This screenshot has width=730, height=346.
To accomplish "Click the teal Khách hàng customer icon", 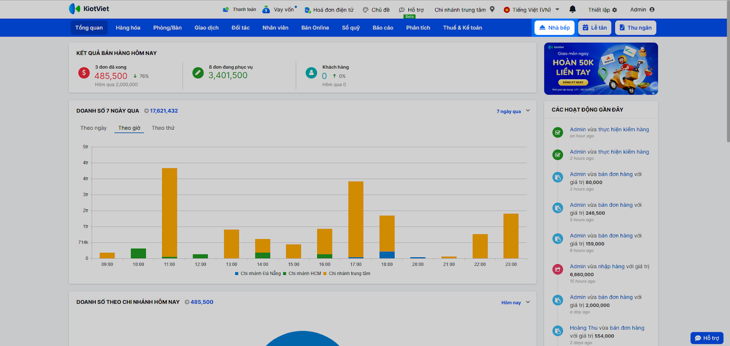I will pos(311,73).
